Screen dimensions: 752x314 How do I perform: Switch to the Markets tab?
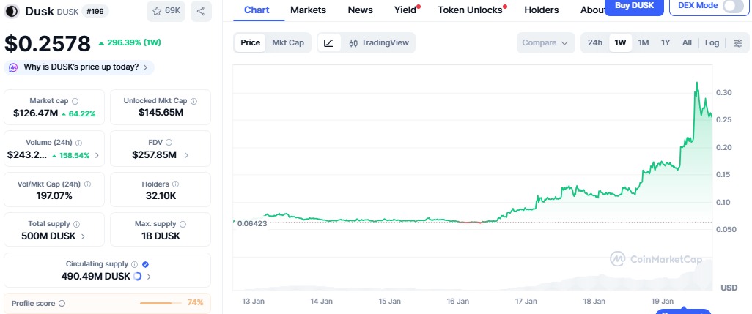coord(309,10)
